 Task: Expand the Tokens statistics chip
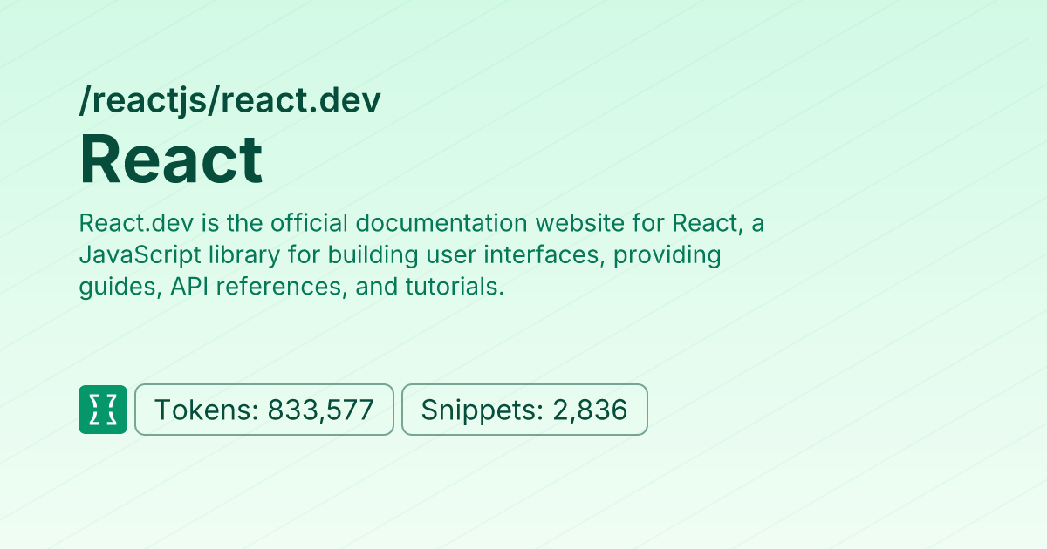tap(263, 410)
